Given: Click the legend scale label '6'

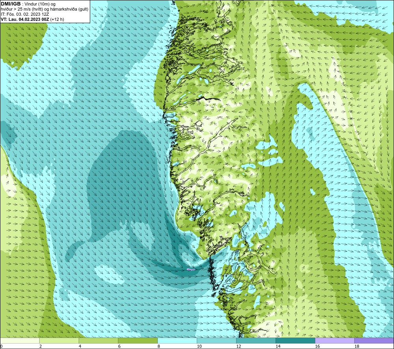Looking at the screenshot, I should tap(119, 347).
